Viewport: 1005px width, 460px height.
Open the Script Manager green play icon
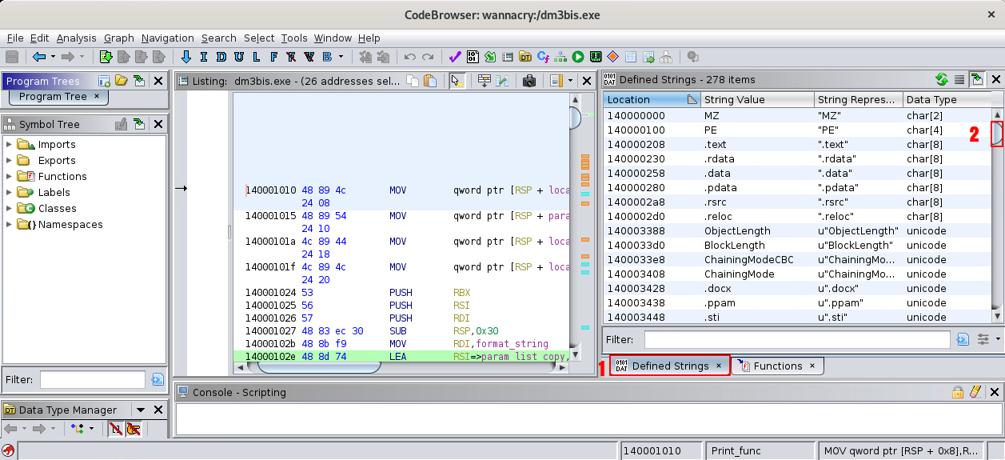(577, 57)
